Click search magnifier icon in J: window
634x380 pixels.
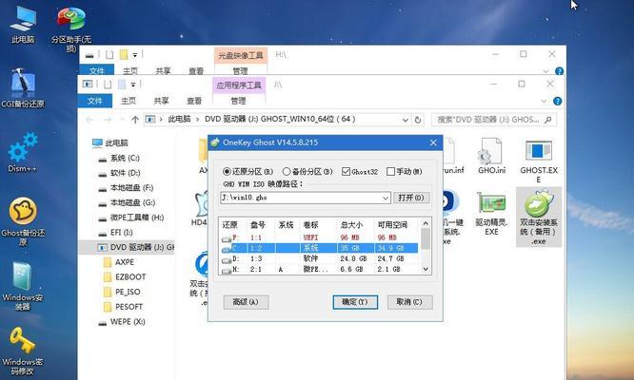(548, 120)
